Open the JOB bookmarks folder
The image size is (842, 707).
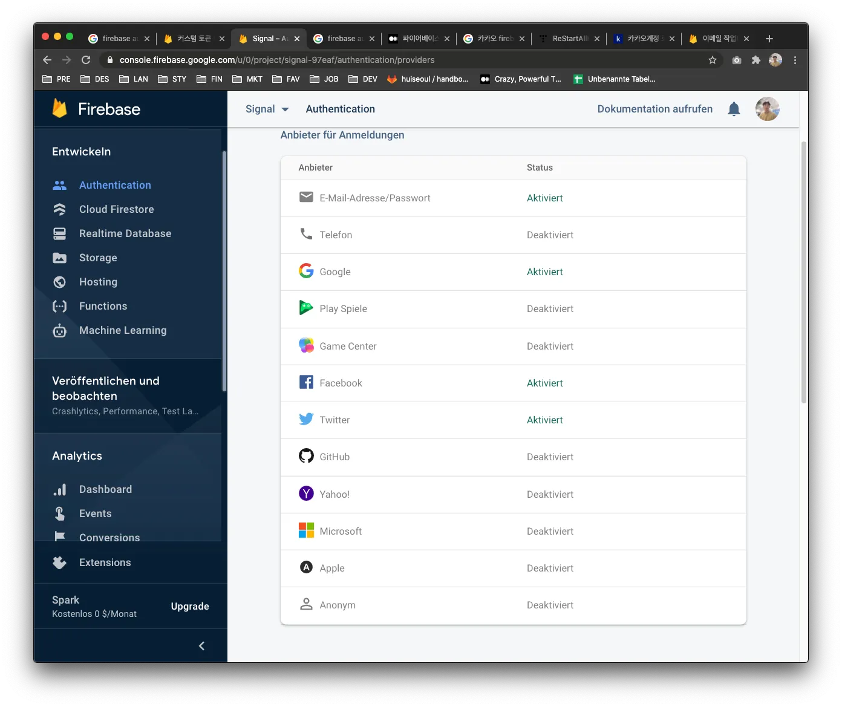click(324, 79)
